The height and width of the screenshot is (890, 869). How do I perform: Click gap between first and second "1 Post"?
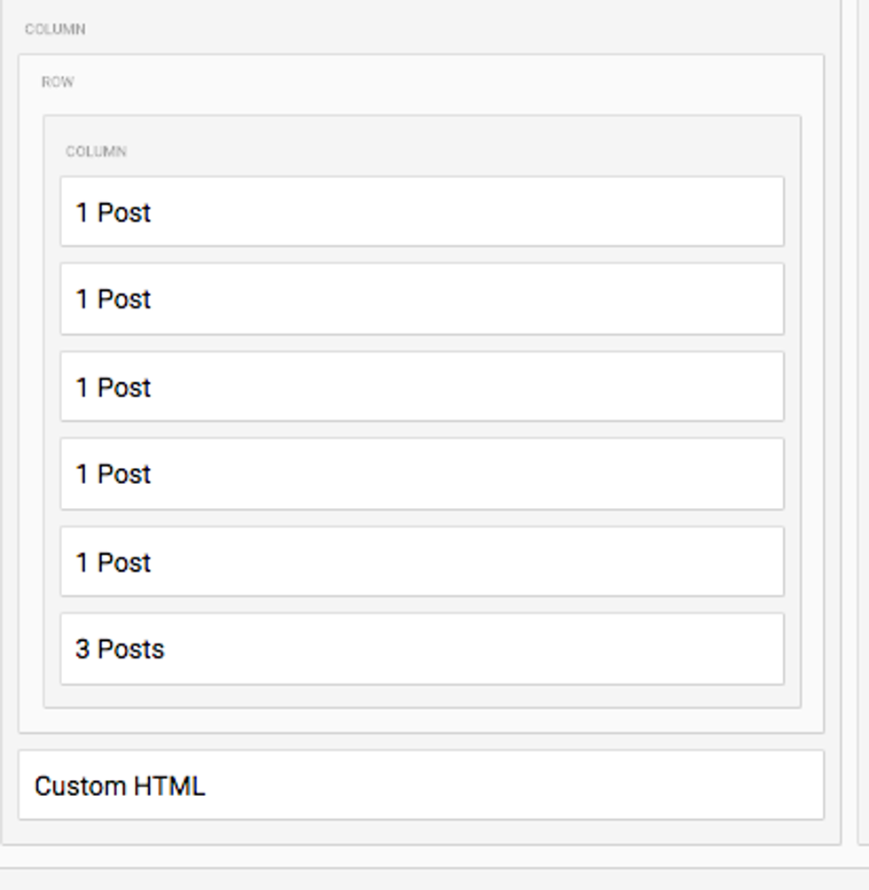point(421,255)
